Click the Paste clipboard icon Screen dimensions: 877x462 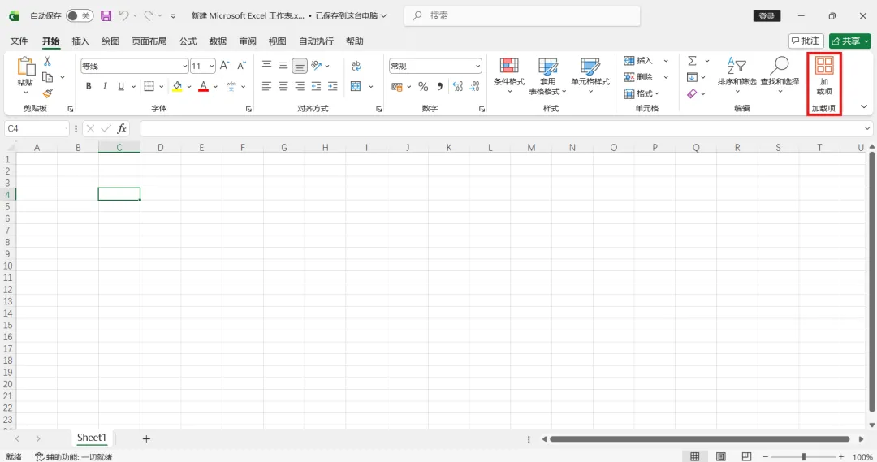pyautogui.click(x=26, y=66)
